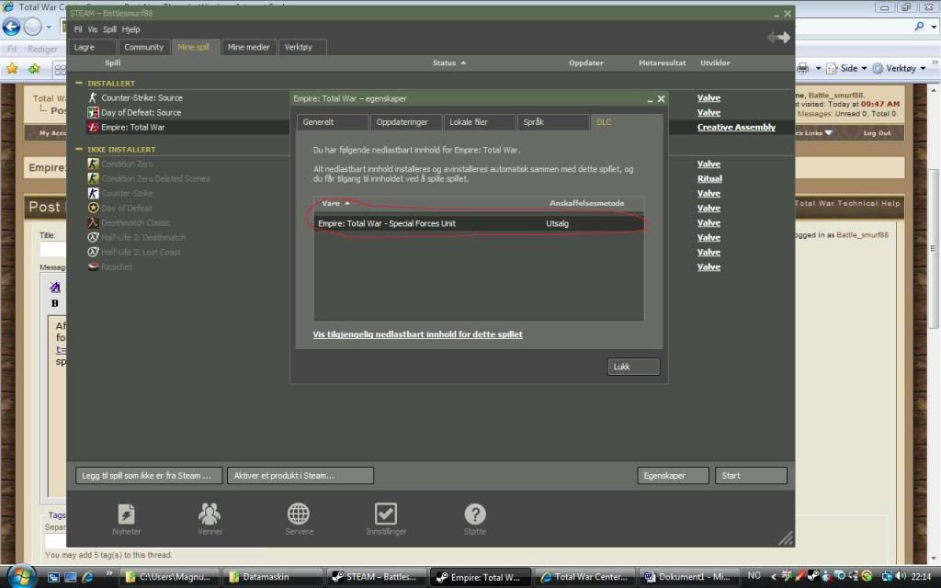
Task: Collapse the INSTALLERT games section
Action: [x=79, y=84]
